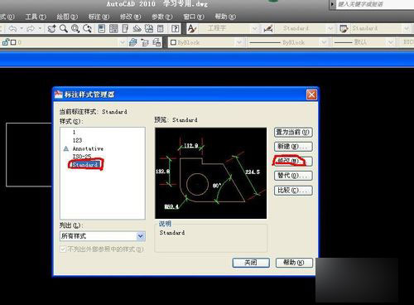
Task: Open the Properties palette icon
Action: click(x=102, y=28)
